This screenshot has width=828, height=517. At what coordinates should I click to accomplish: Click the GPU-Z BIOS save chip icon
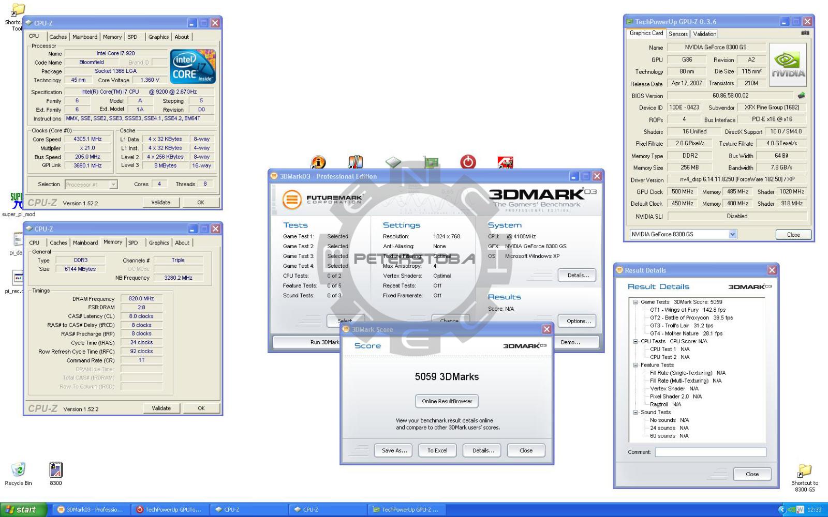[x=801, y=95]
